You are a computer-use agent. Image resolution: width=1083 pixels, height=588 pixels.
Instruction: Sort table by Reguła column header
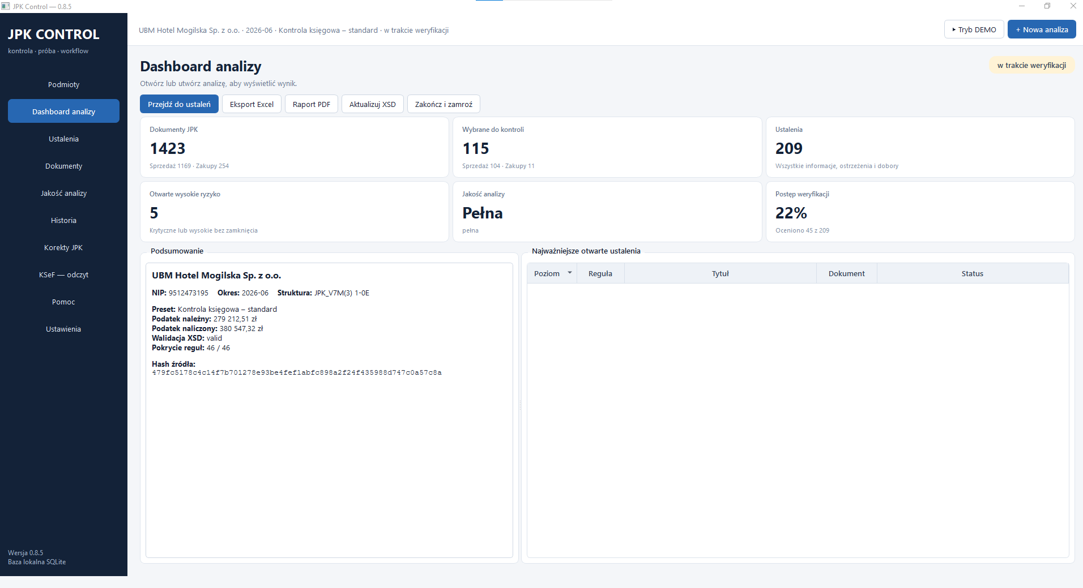[x=600, y=273]
